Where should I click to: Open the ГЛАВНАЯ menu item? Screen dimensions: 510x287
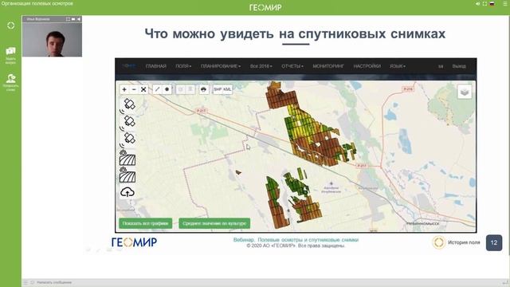tap(156, 66)
